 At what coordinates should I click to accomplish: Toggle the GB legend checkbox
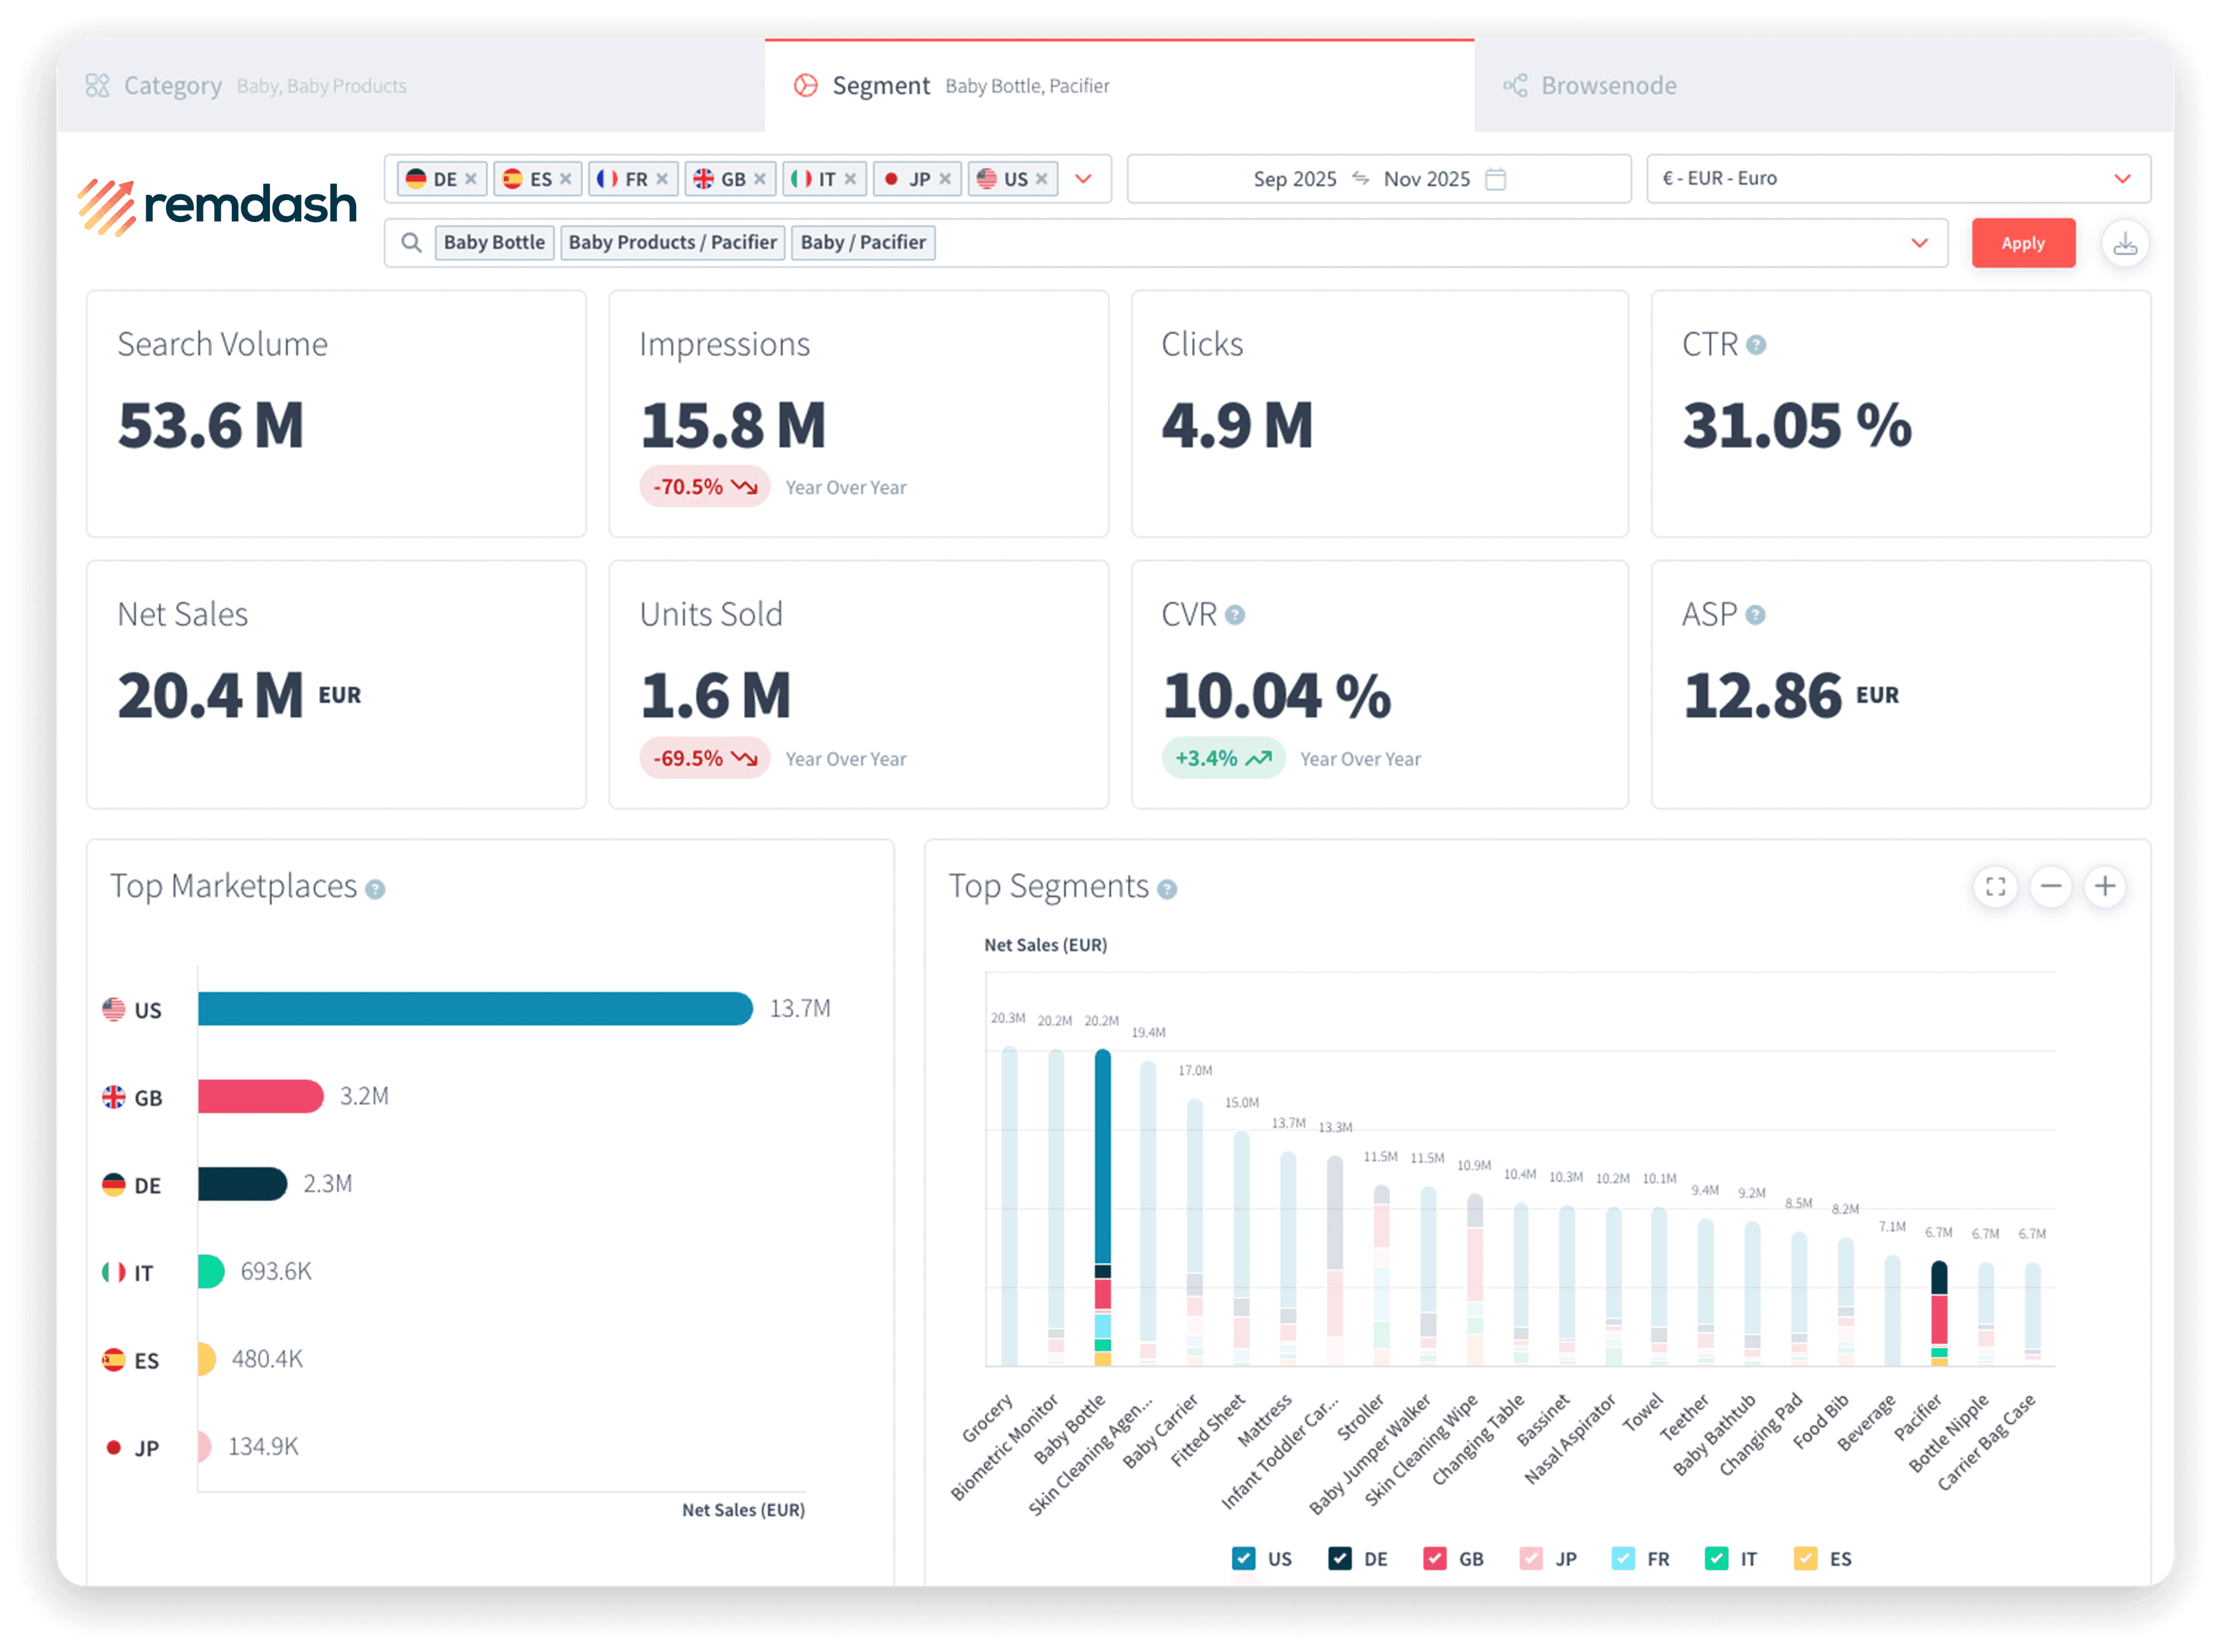pos(1434,1558)
